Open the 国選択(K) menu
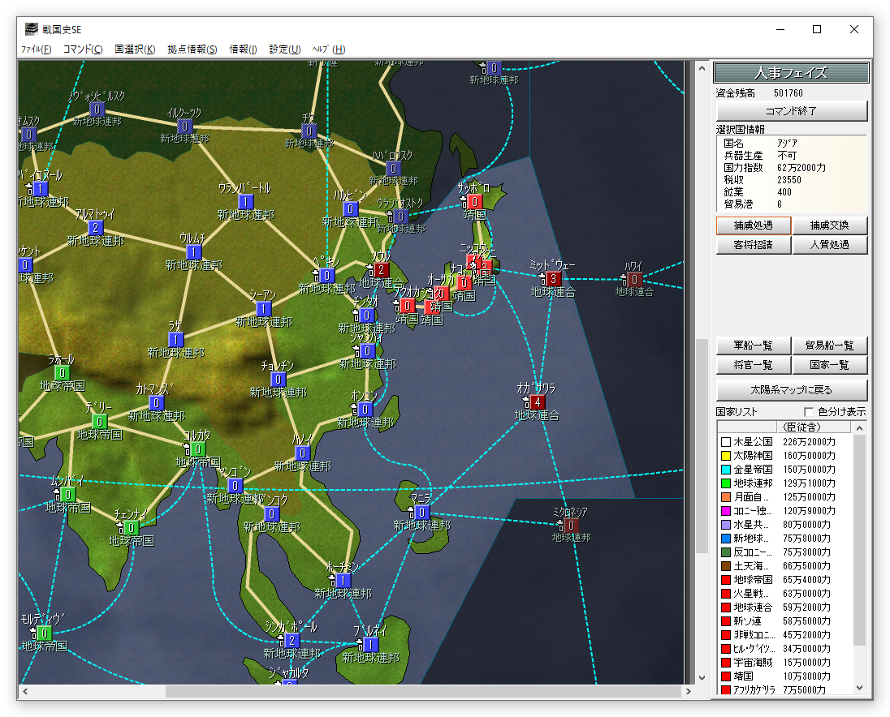The height and width of the screenshot is (717, 890). (x=135, y=49)
